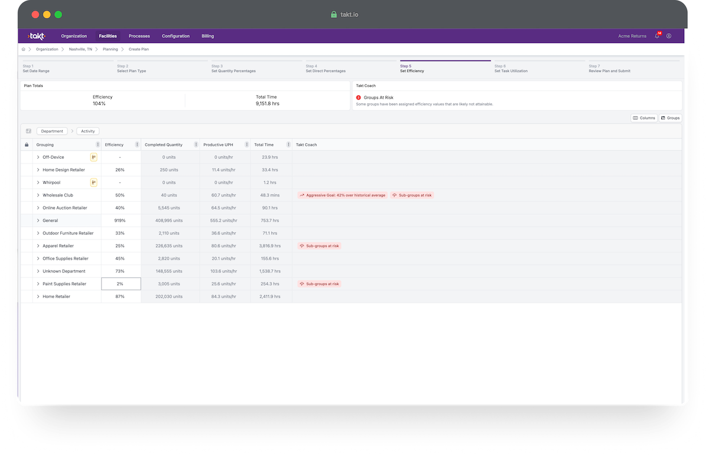Image resolution: width=709 pixels, height=455 pixels.
Task: Click General efficiency cell 919%
Action: coord(121,221)
